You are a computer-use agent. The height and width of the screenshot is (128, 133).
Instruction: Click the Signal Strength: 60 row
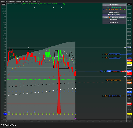point(114,15)
